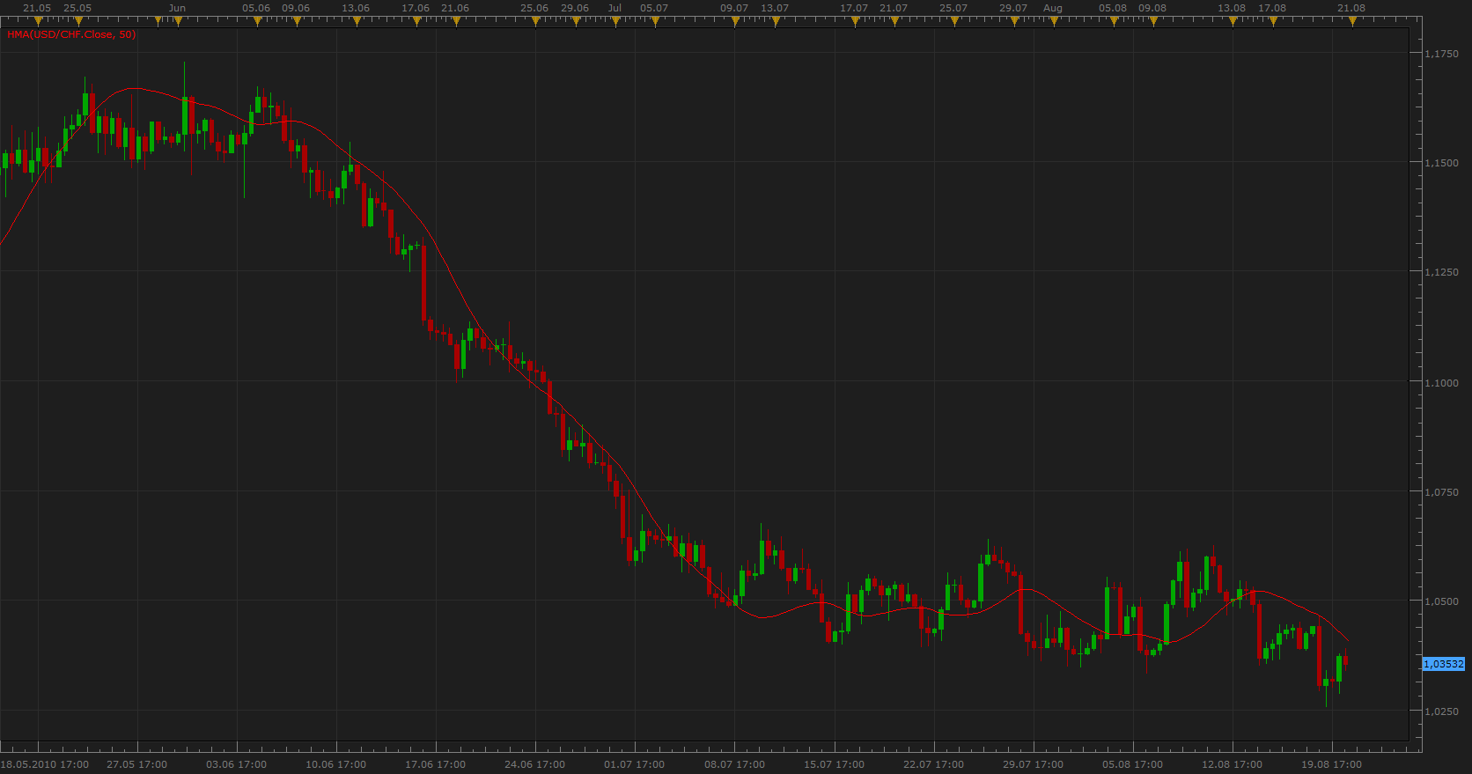Click the orange marker under 25.05
The image size is (1472, 774).
tap(77, 21)
